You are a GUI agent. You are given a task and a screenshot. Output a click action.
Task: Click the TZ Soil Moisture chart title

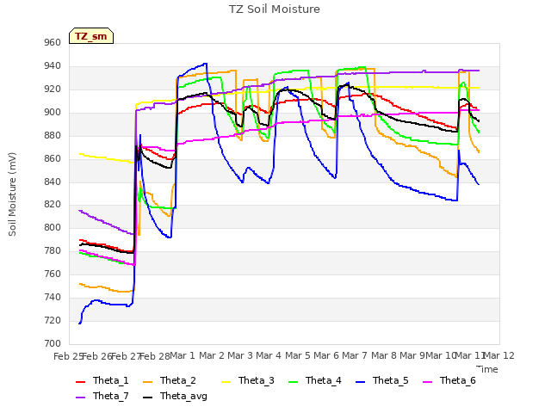tap(275, 9)
